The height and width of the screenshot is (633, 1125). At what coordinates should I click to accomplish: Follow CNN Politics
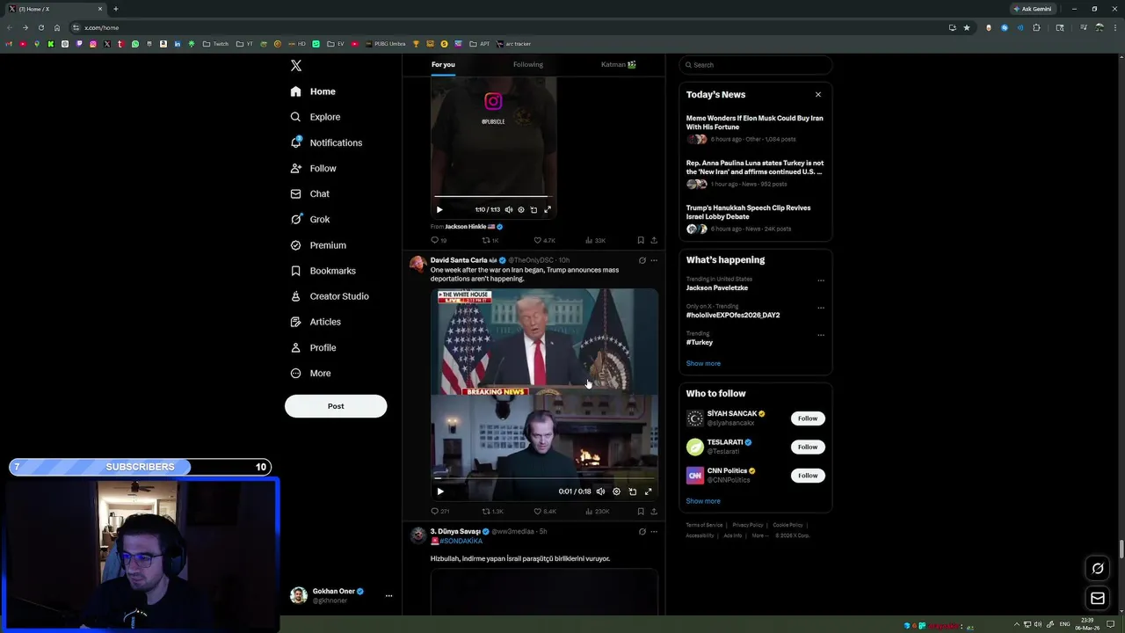tap(808, 476)
